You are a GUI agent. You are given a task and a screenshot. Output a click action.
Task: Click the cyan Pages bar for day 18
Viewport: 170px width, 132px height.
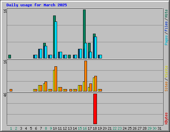(96, 48)
